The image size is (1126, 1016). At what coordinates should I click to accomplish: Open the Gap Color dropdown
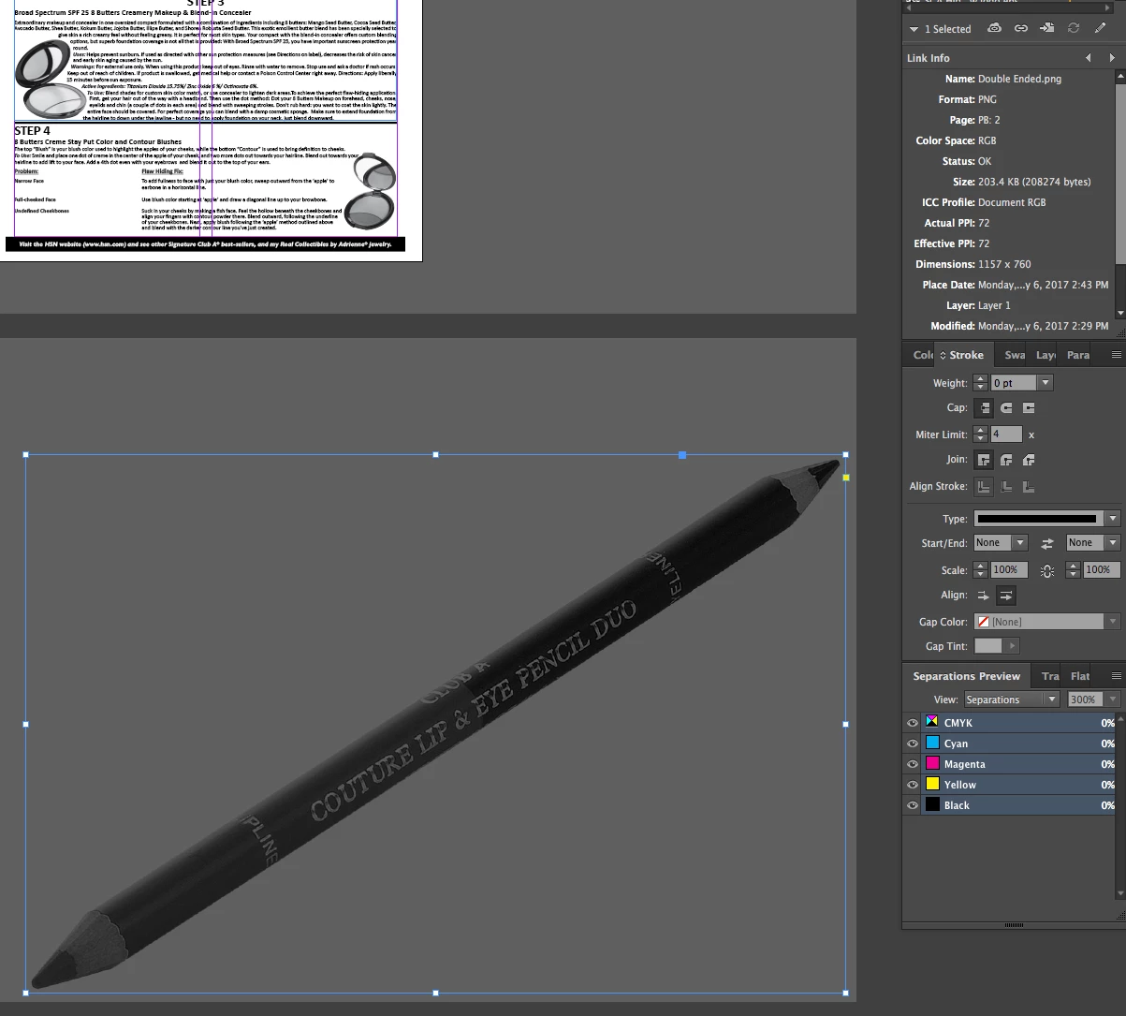1112,622
